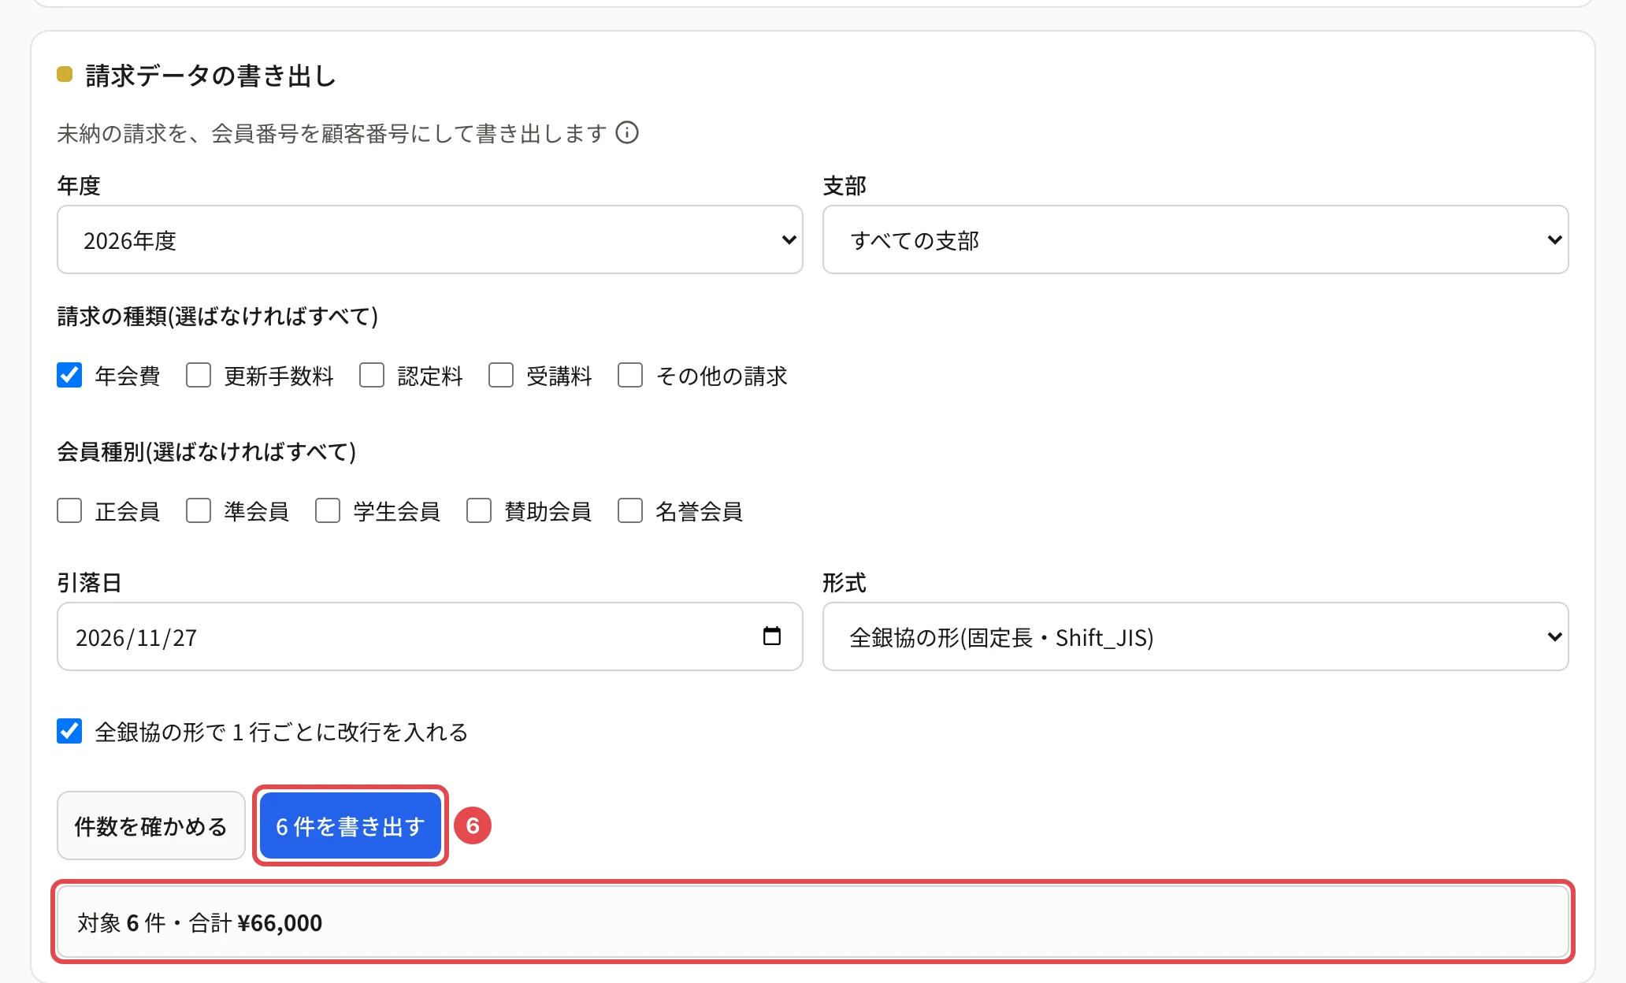The height and width of the screenshot is (983, 1626).
Task: Check the 準会員 checkbox
Action: click(199, 510)
